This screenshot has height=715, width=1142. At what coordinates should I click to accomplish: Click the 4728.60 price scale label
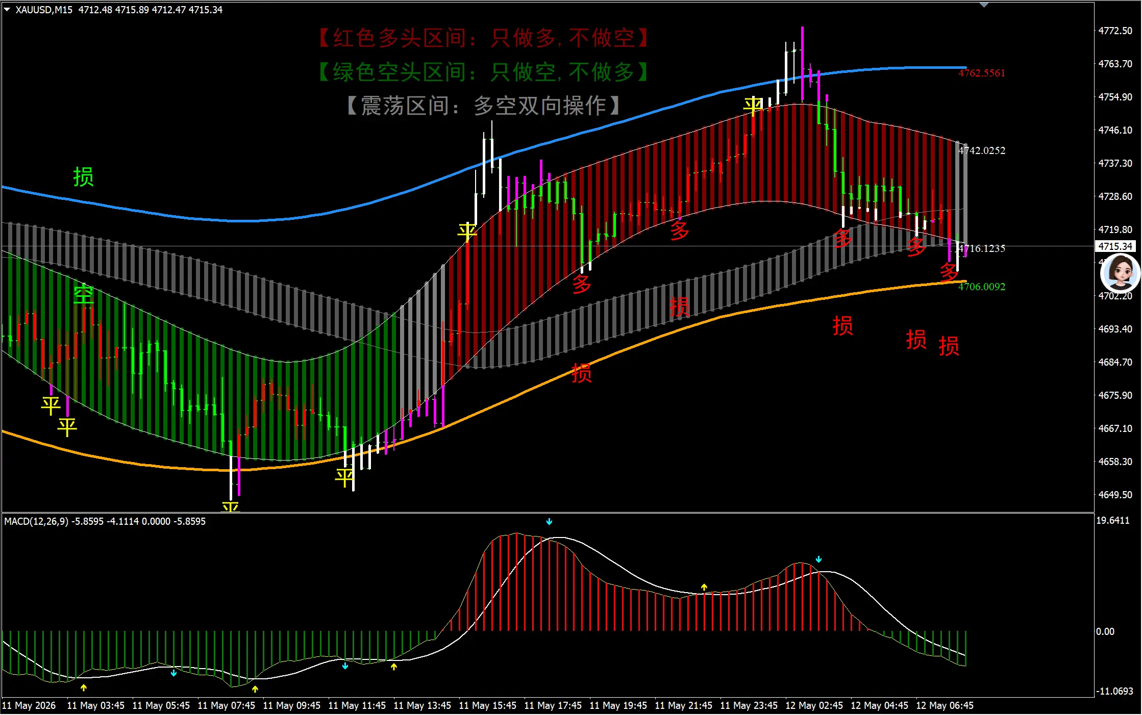[x=1115, y=196]
